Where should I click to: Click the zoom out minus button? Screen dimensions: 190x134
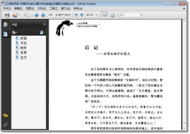click(x=76, y=15)
